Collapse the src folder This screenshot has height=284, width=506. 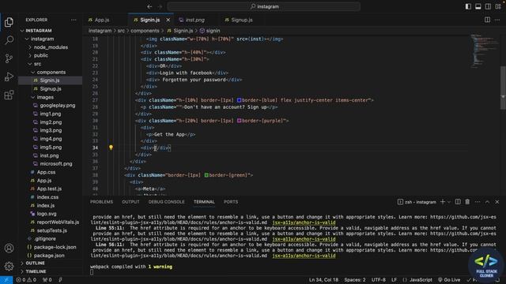click(30, 64)
